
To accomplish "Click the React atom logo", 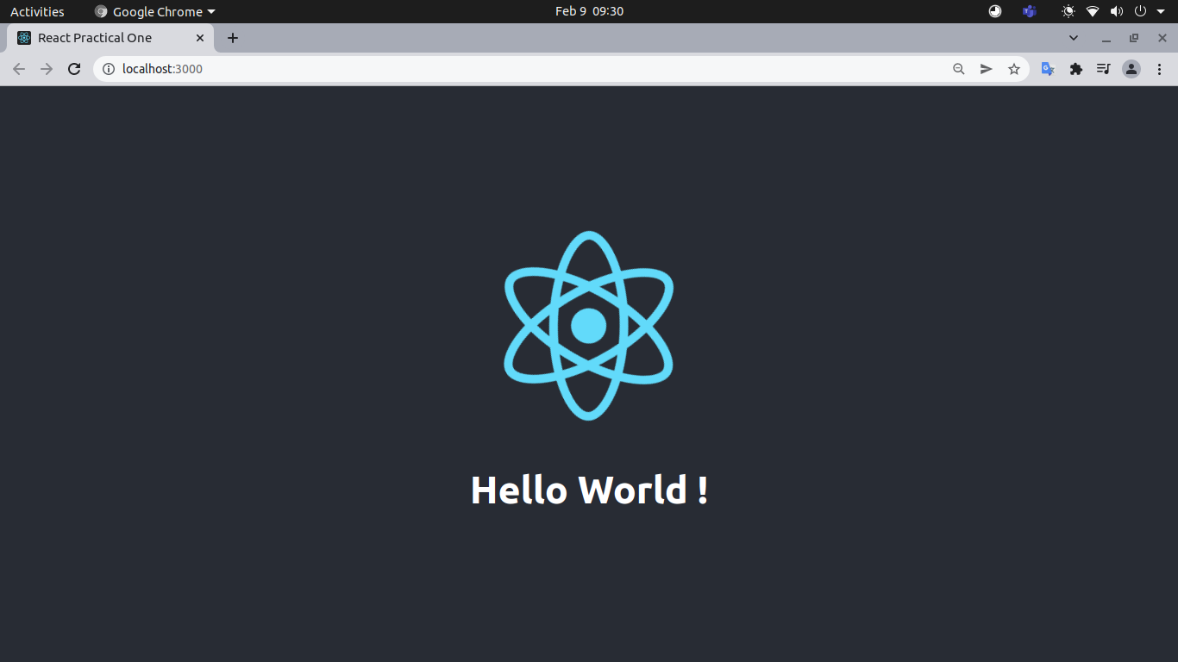I will [588, 325].
